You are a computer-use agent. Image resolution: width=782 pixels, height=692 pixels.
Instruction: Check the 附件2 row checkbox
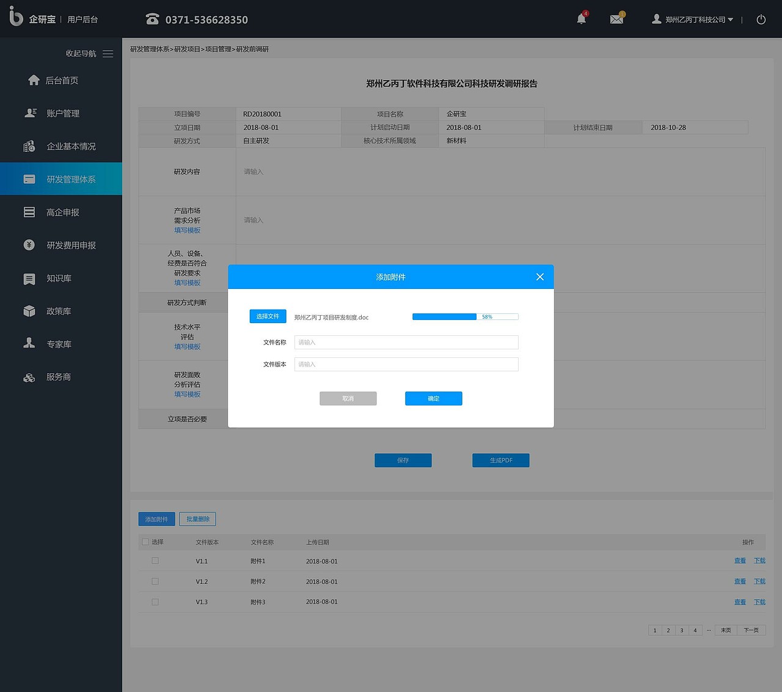tap(155, 581)
